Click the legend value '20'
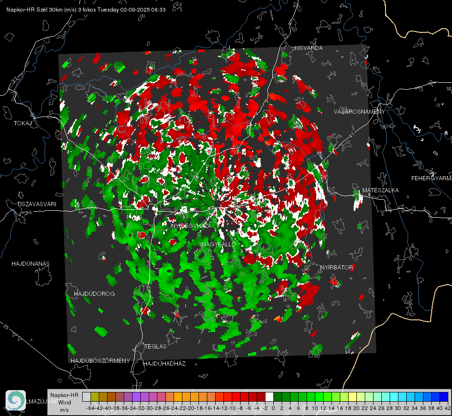 click(x=356, y=408)
